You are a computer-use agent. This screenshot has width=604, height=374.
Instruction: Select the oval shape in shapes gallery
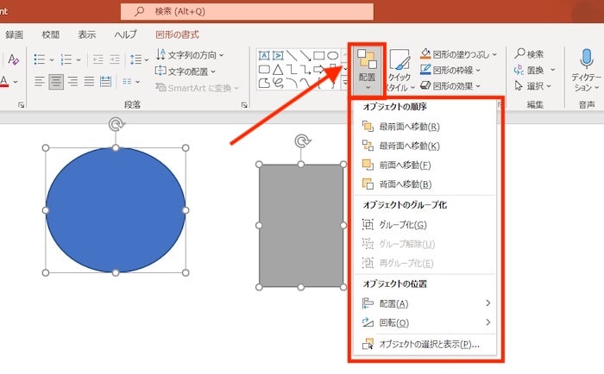332,54
